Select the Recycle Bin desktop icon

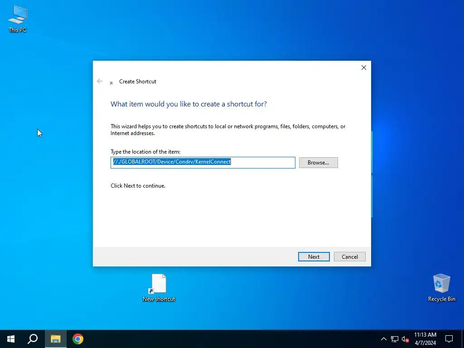click(441, 288)
